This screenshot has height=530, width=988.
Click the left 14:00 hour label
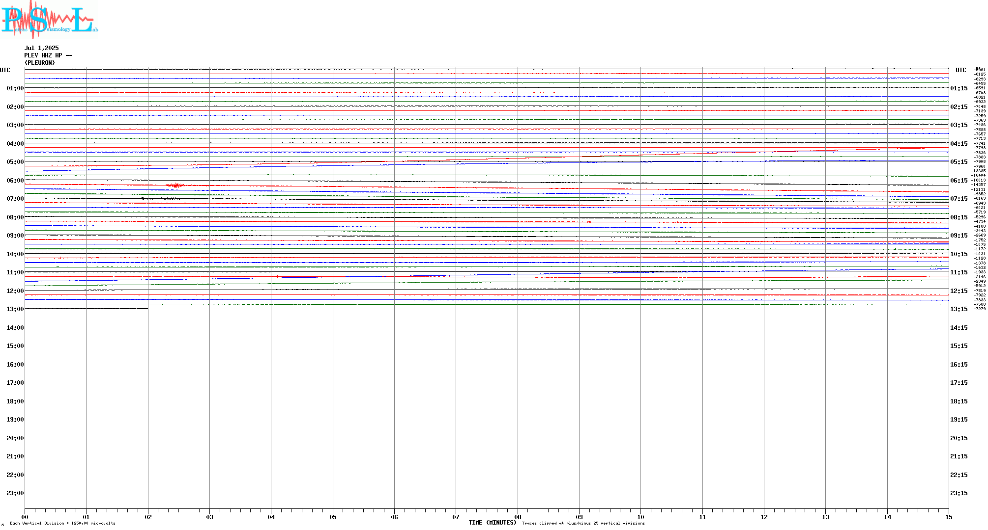15,328
